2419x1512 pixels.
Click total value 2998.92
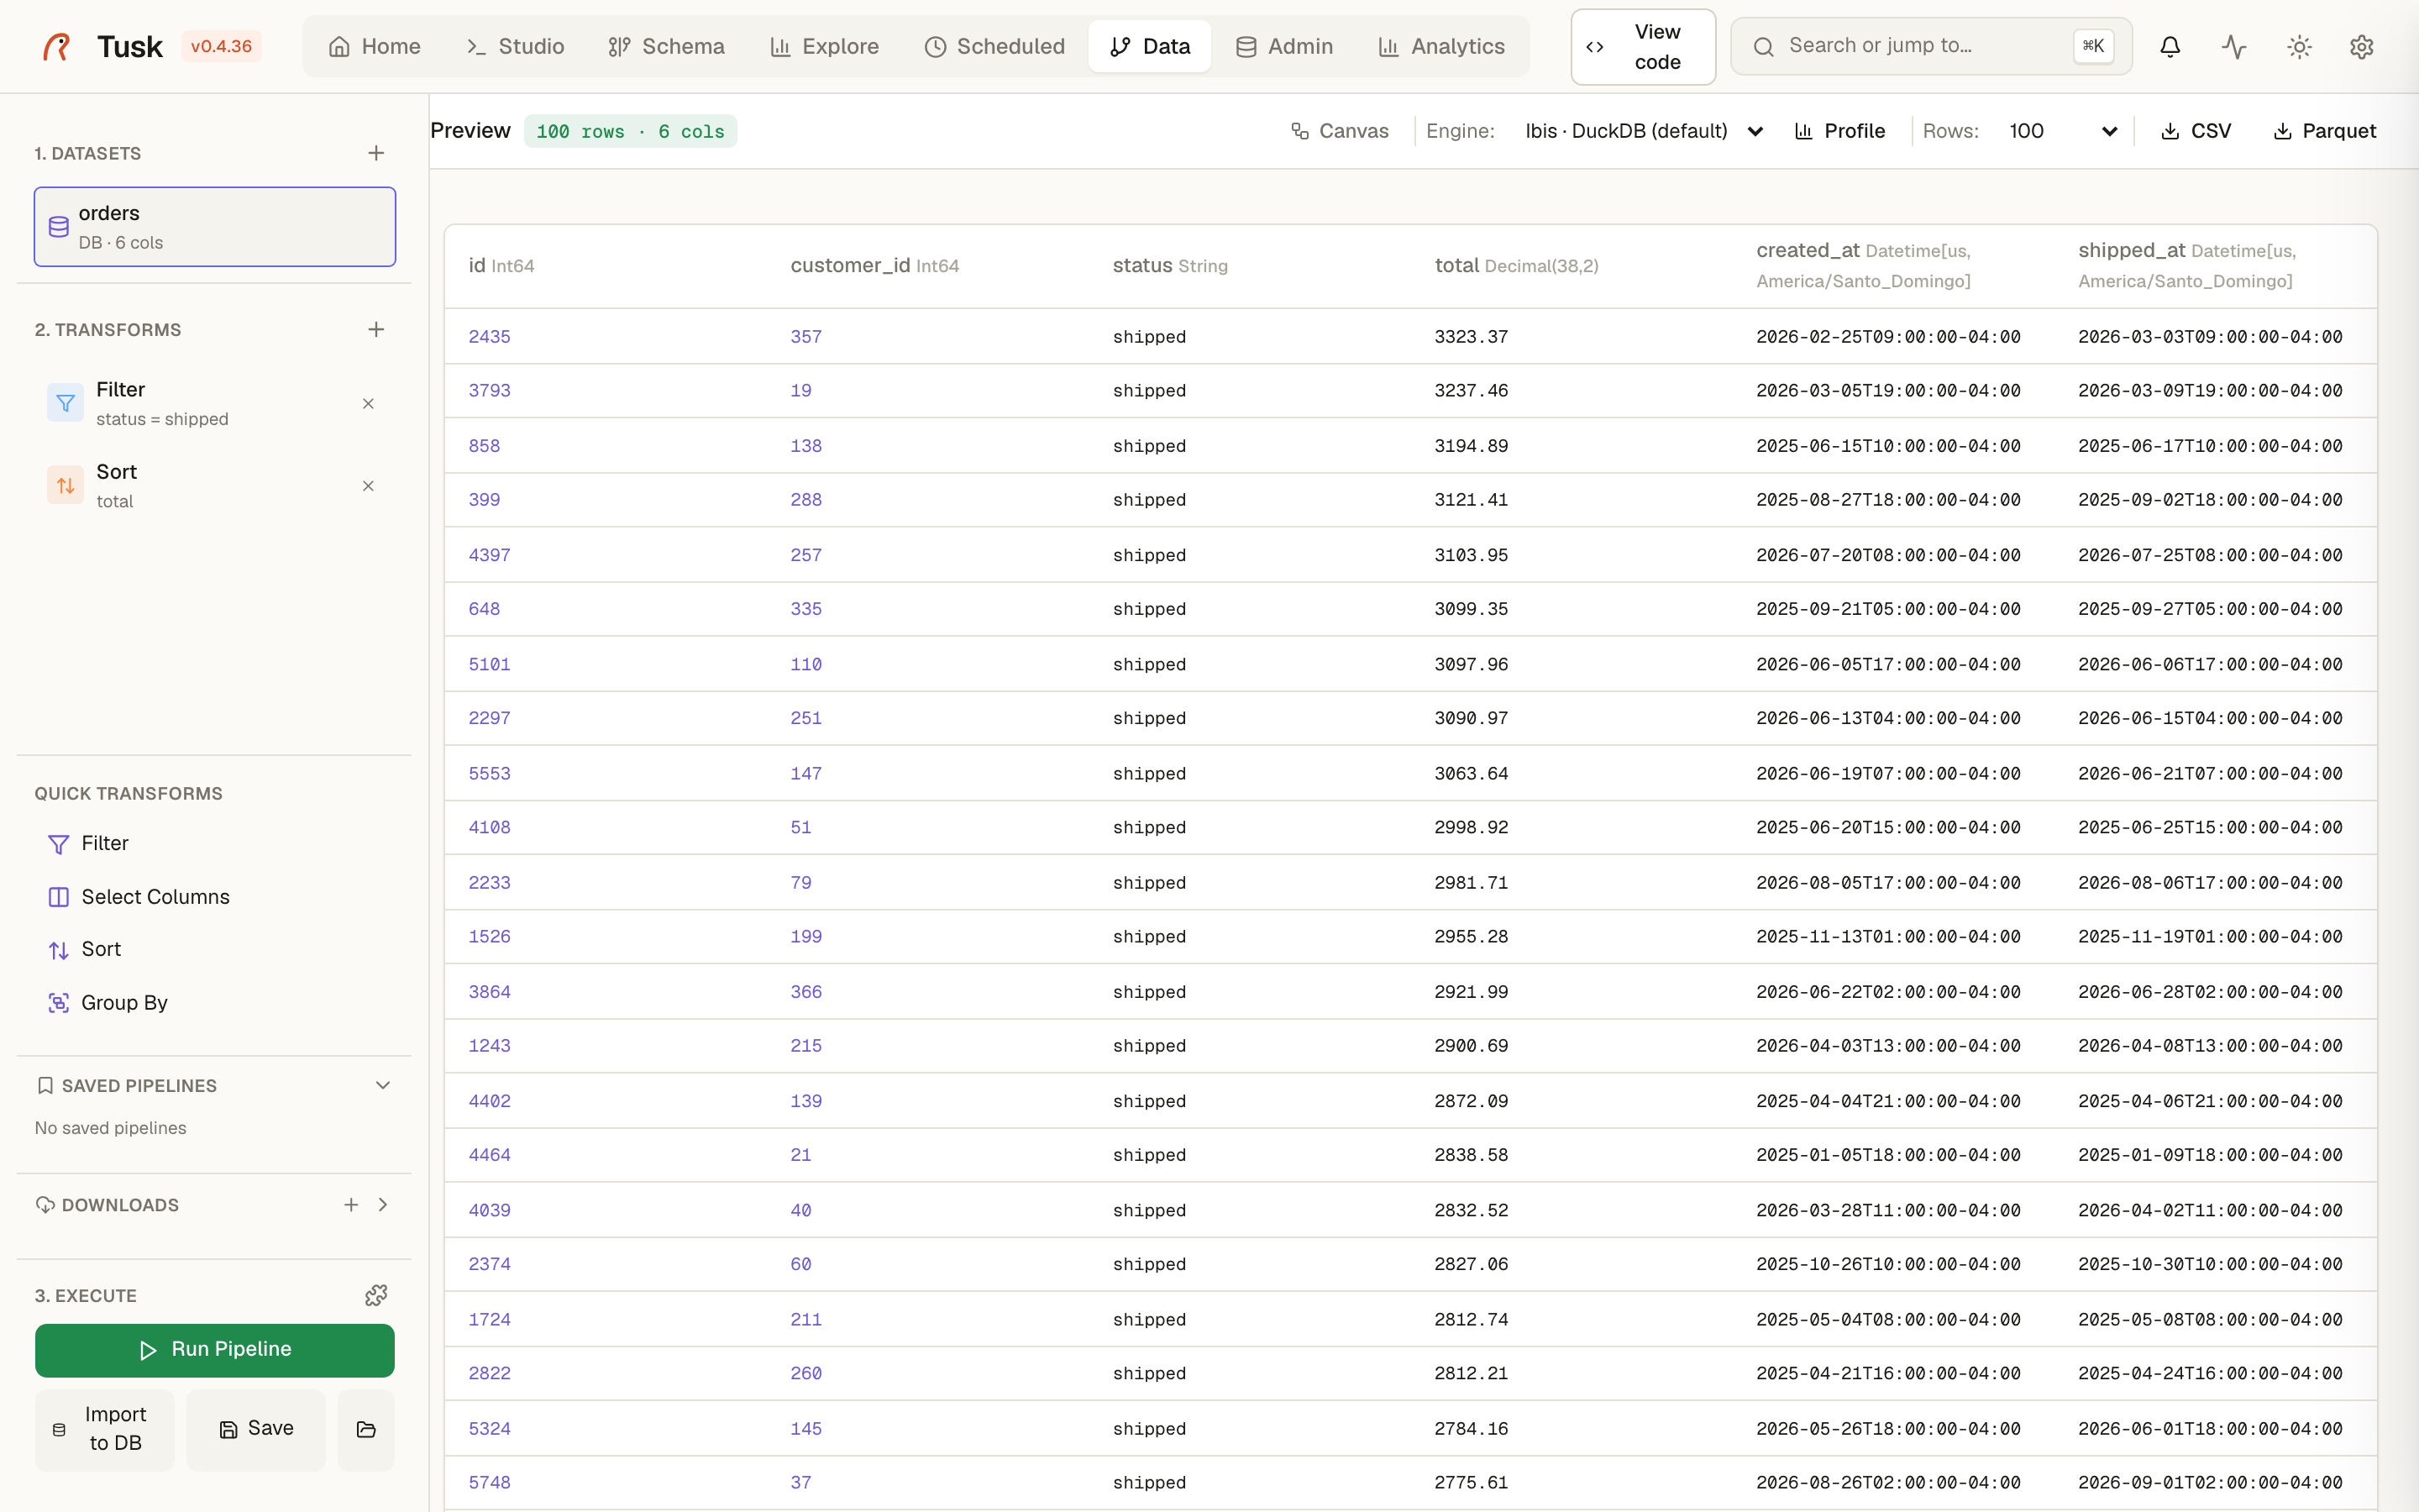[x=1472, y=828]
